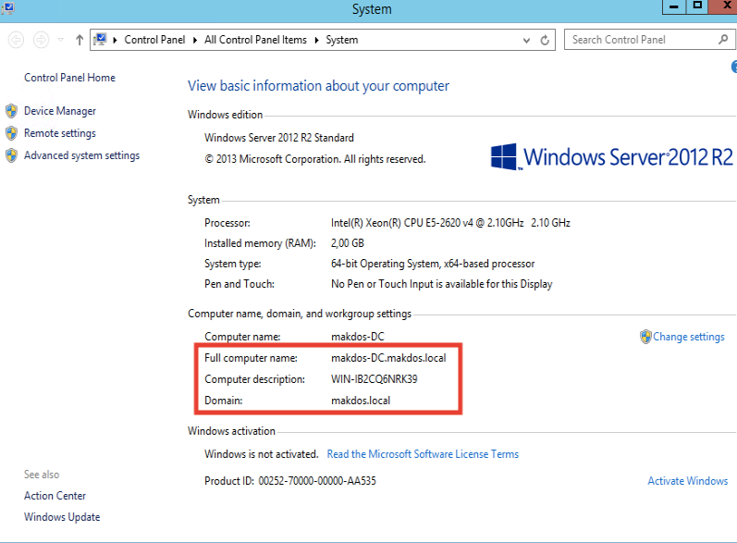Select domain value makdos.local
Image resolution: width=737 pixels, height=543 pixels.
point(361,401)
